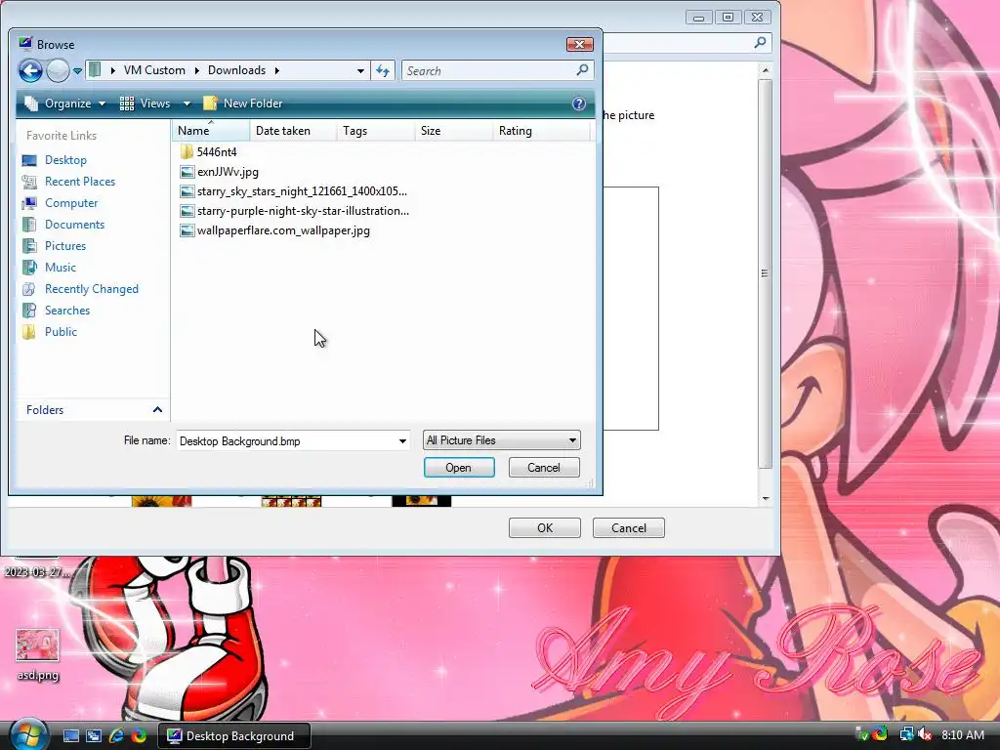The width and height of the screenshot is (1000, 750).
Task: Click the green checkmark tray icon
Action: point(861,734)
